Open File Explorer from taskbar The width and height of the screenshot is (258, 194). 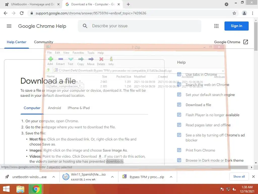coord(20,189)
